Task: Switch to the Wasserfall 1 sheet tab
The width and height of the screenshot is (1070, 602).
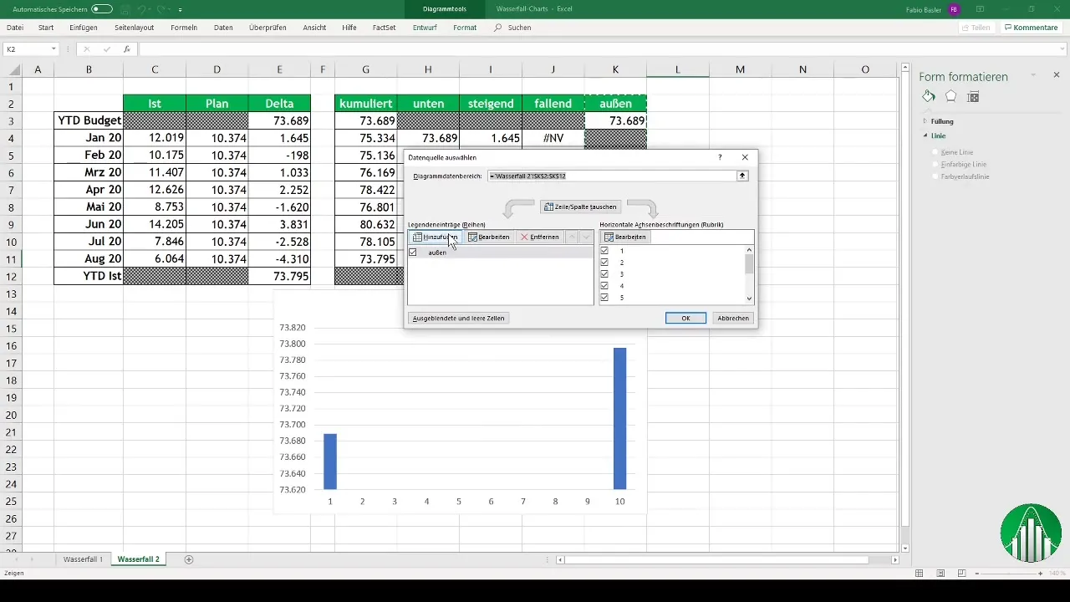Action: tap(84, 559)
